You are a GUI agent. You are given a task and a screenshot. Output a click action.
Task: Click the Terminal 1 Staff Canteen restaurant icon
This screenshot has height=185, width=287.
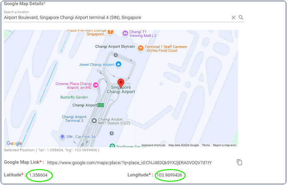(141, 48)
